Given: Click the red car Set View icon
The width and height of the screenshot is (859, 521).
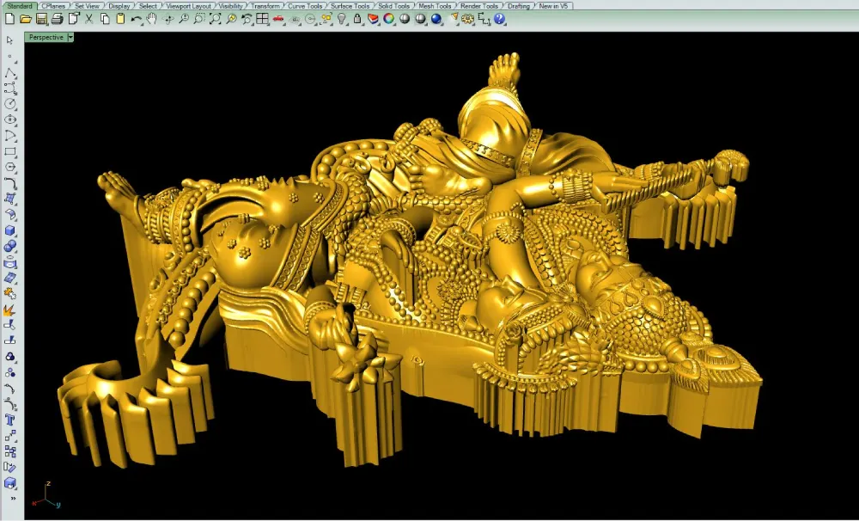Looking at the screenshot, I should click(278, 19).
